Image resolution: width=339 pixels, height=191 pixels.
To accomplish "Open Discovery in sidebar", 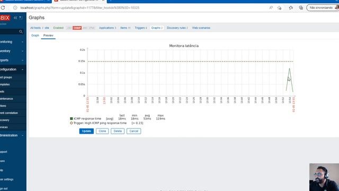I will (5, 120).
